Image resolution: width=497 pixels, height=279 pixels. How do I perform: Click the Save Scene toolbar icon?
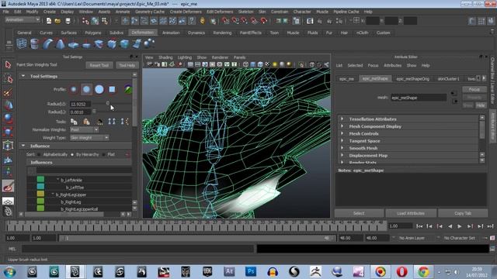click(68, 21)
